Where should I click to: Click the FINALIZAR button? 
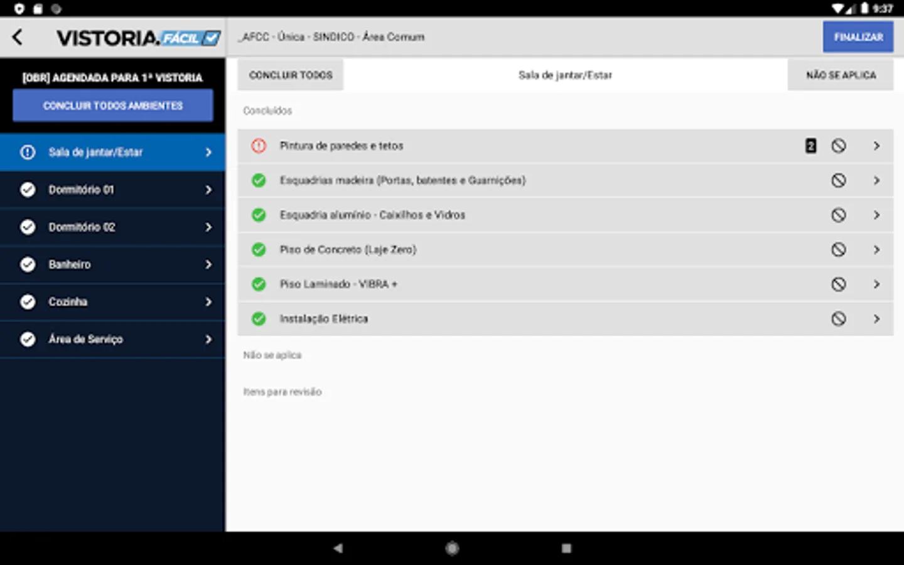(x=858, y=37)
